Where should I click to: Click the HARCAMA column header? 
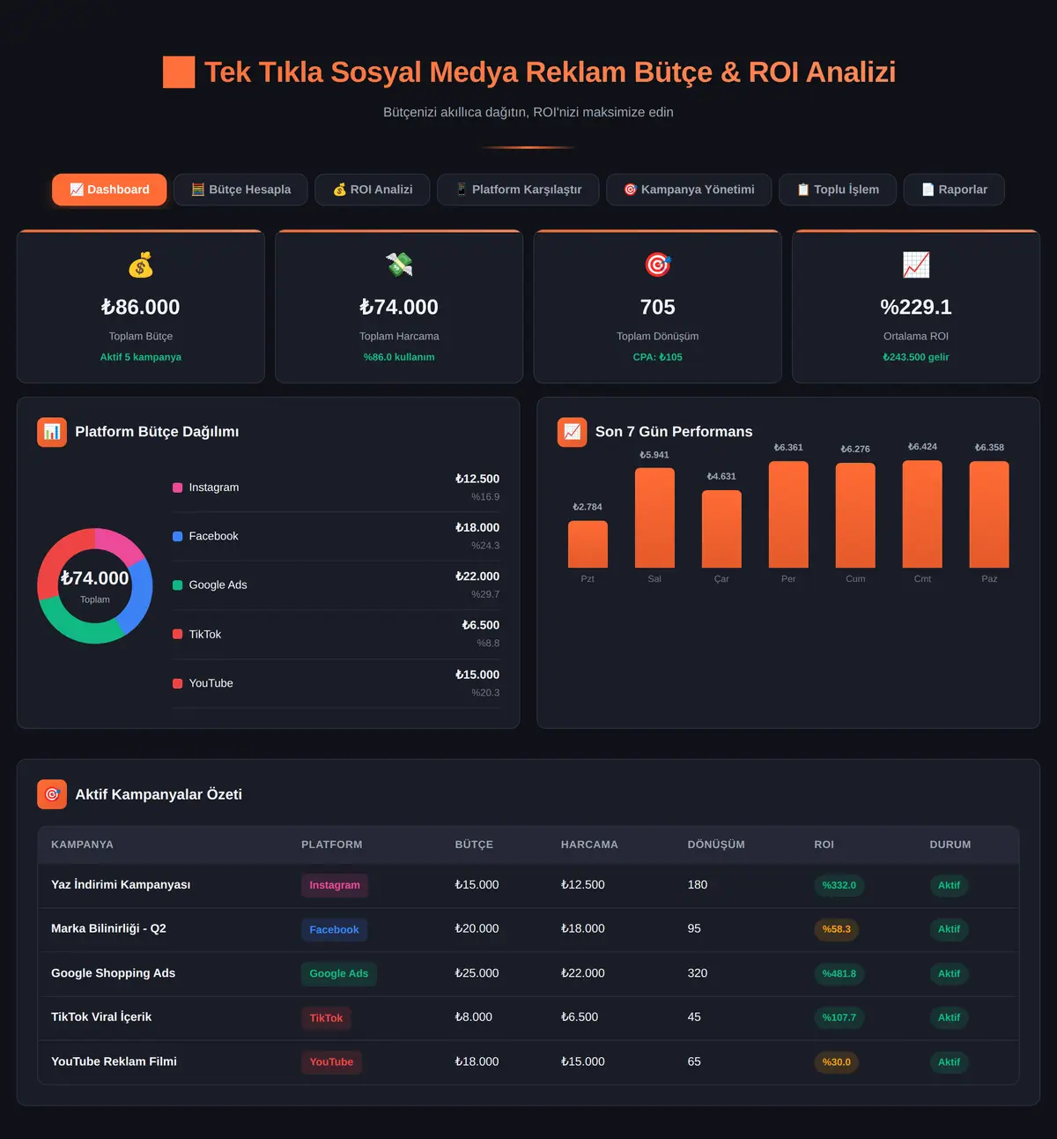coord(589,845)
